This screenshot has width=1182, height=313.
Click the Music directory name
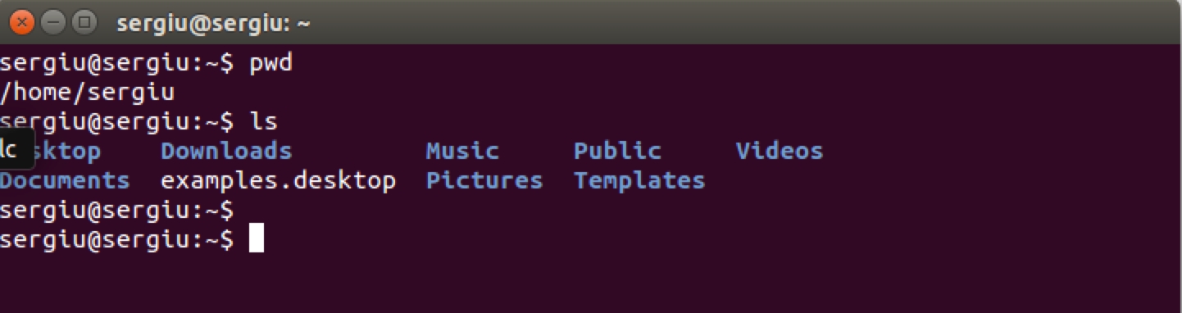pyautogui.click(x=462, y=151)
